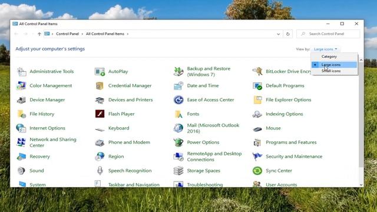Open the Recovery icon
This screenshot has width=377, height=212.
click(x=21, y=157)
